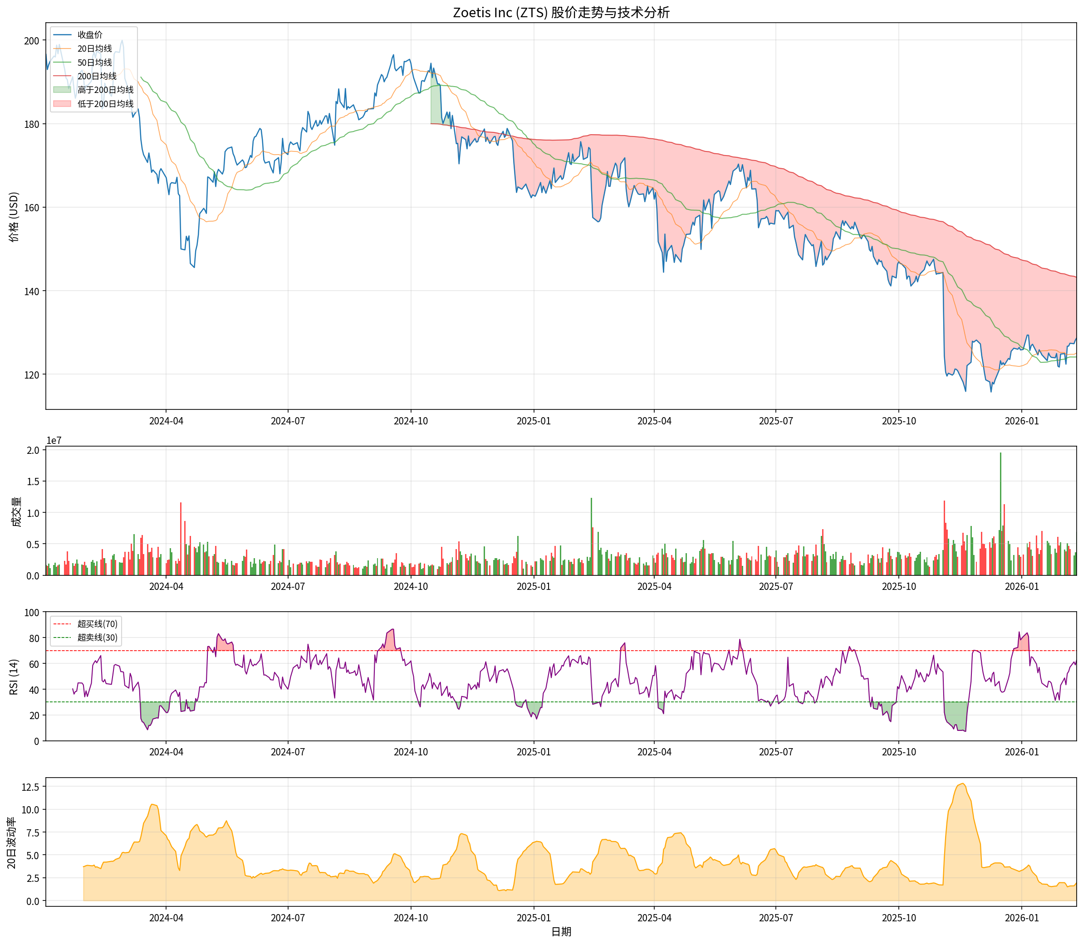Click the 日期 x-axis label at bottom
1083x944 pixels.
[x=561, y=932]
